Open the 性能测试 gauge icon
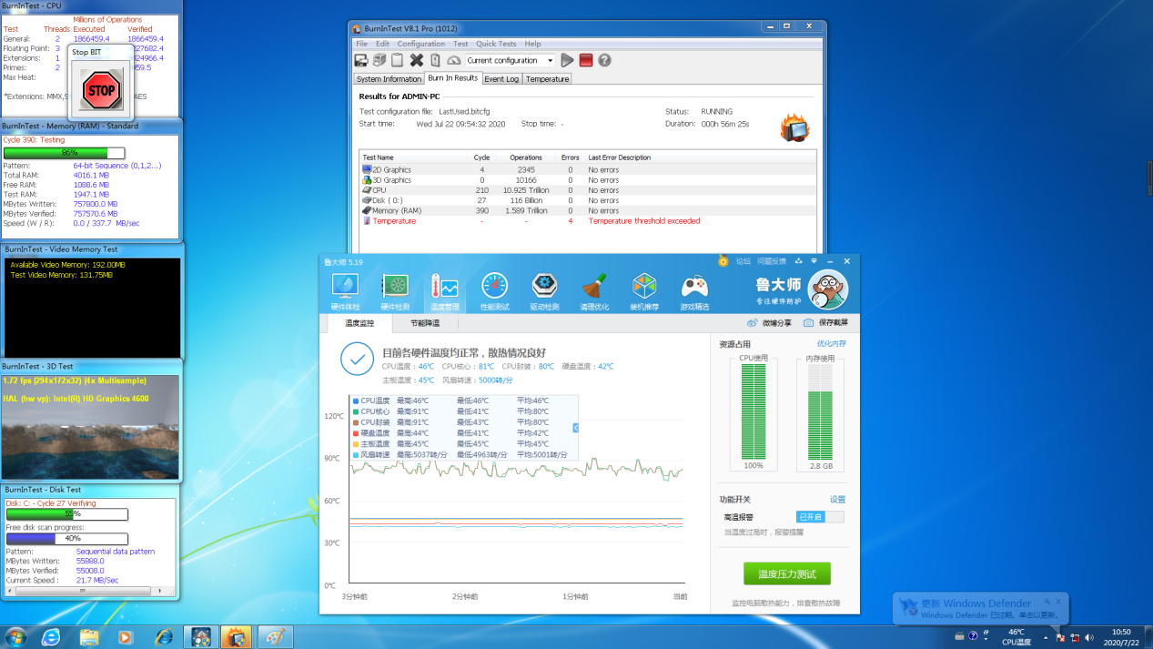 click(494, 290)
